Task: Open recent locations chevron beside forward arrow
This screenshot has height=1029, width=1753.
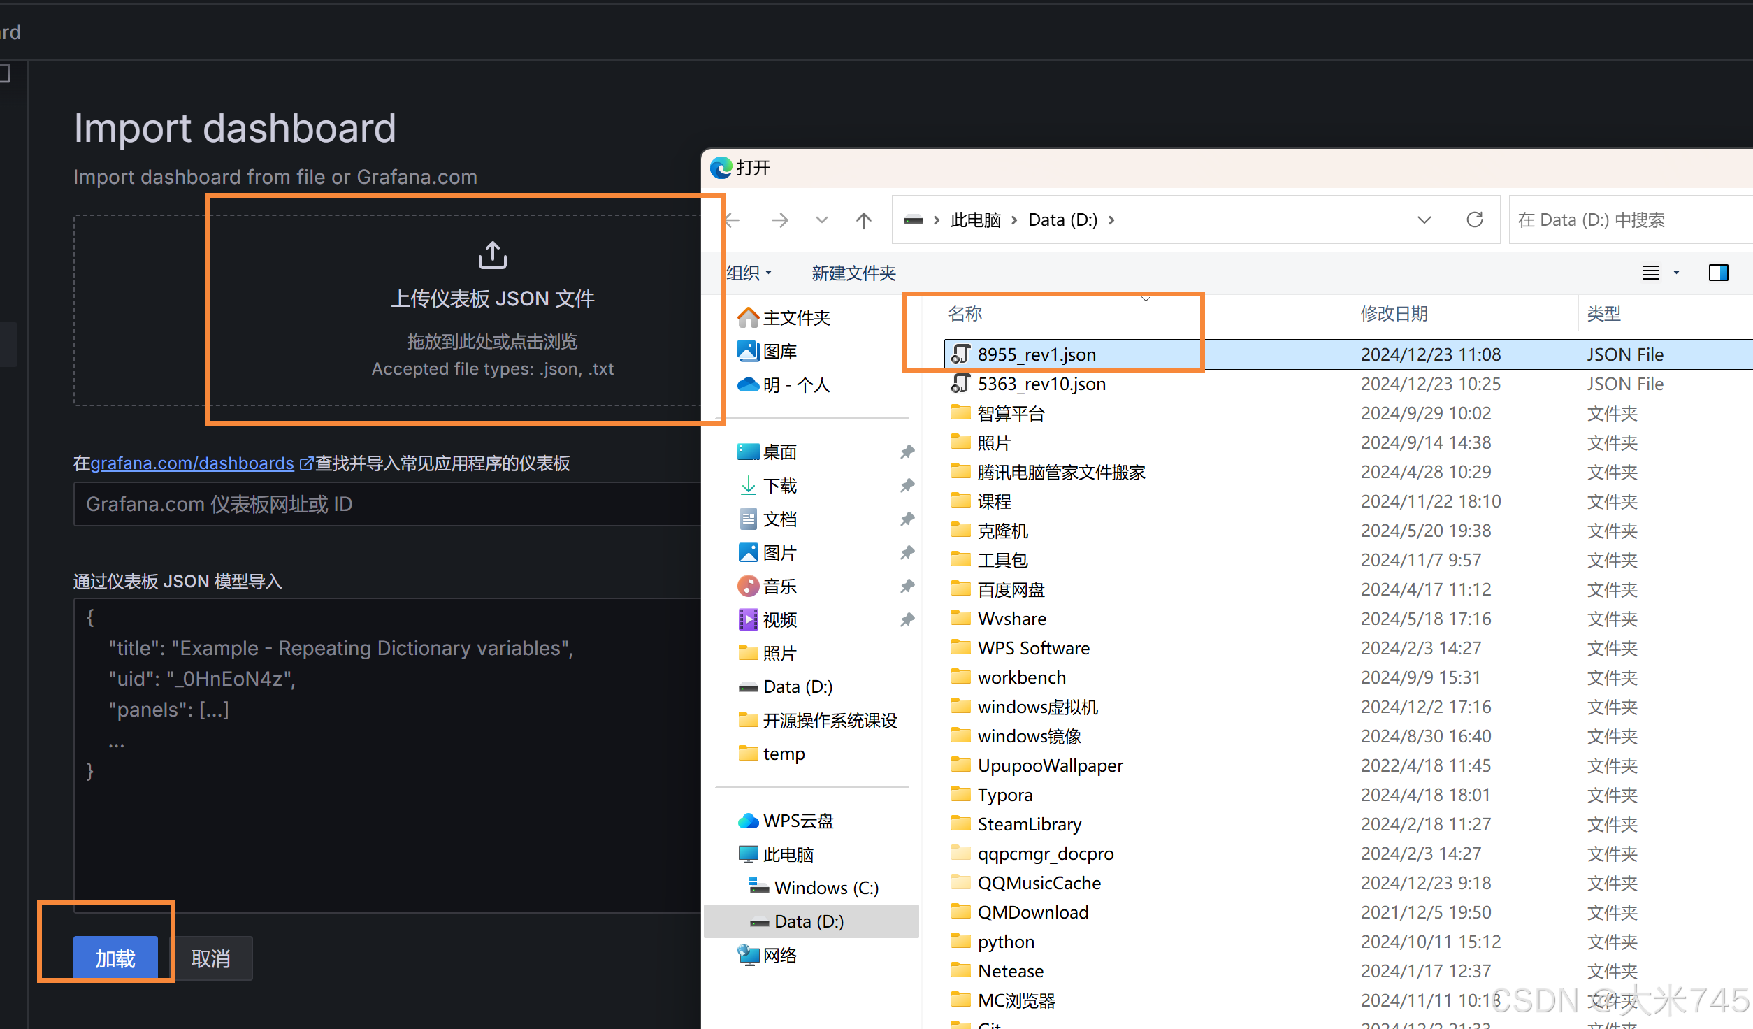Action: (x=821, y=220)
